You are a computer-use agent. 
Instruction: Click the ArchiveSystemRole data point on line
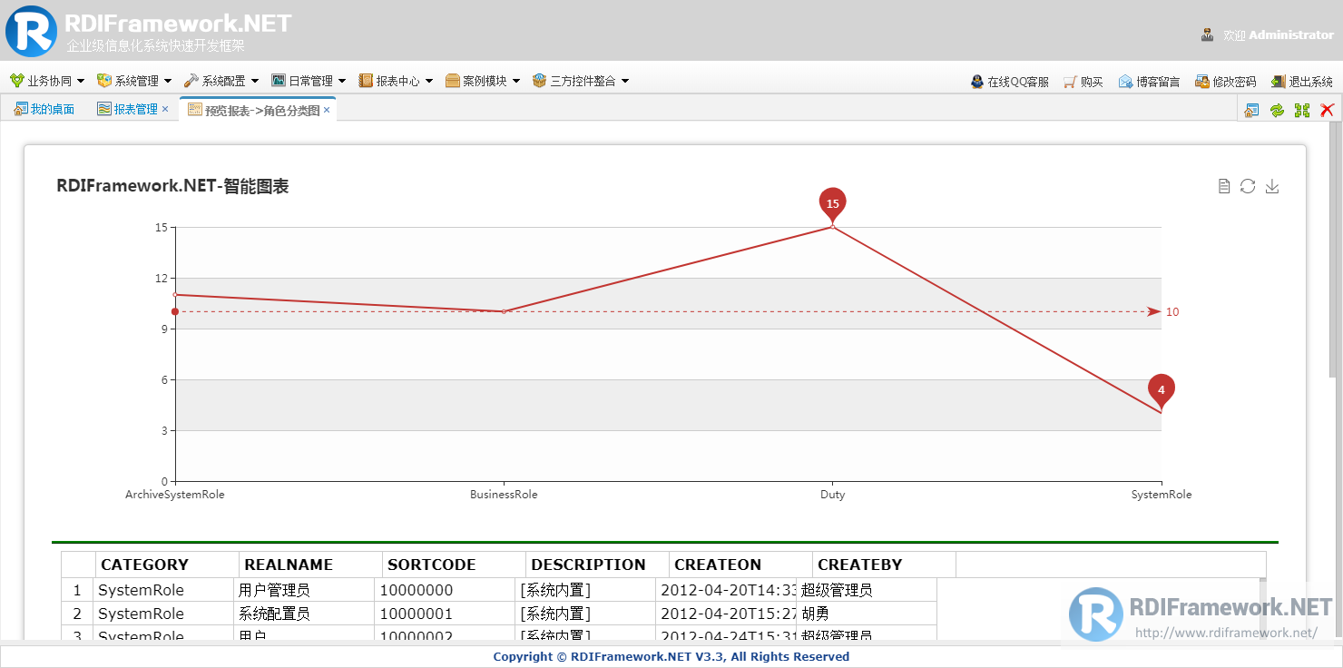(x=175, y=295)
